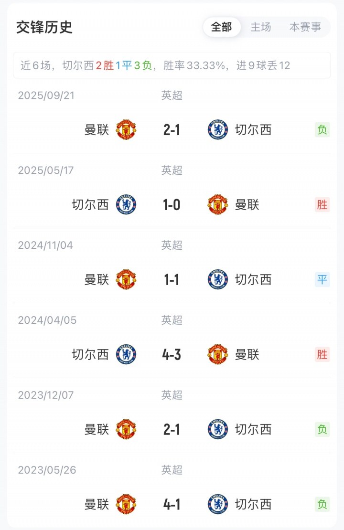
Task: Click Manchester United crest in 2024/11/04 match
Action: 126,280
